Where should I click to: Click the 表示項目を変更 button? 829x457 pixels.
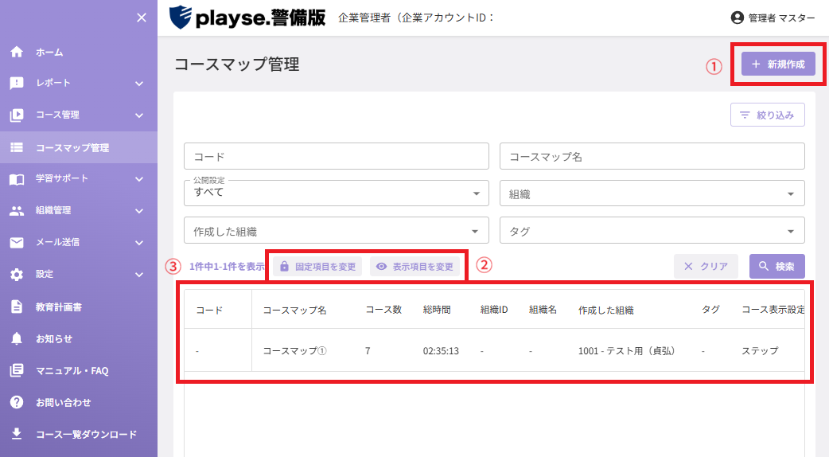click(x=414, y=267)
